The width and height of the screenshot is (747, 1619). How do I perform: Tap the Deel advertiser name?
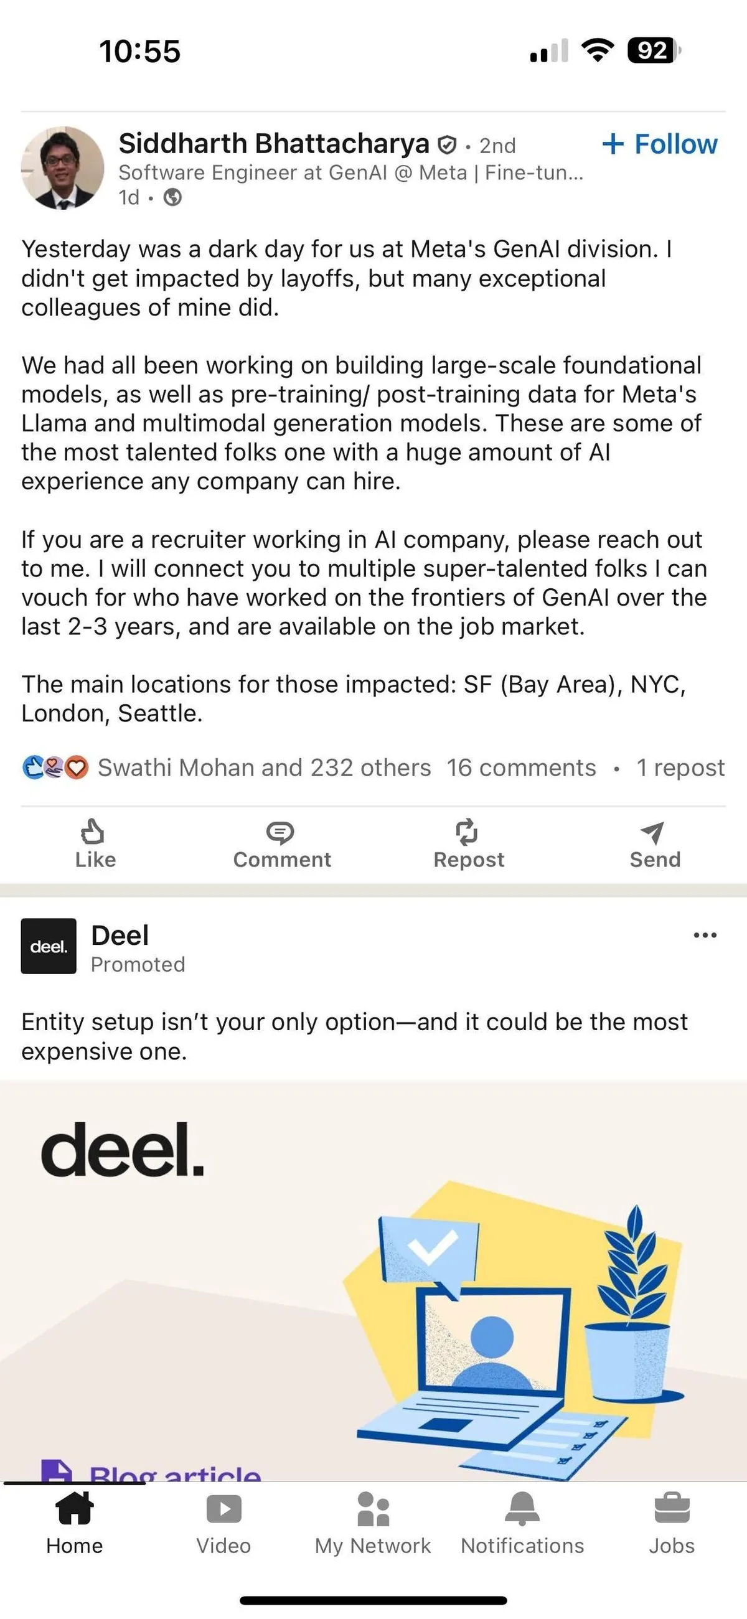click(120, 935)
